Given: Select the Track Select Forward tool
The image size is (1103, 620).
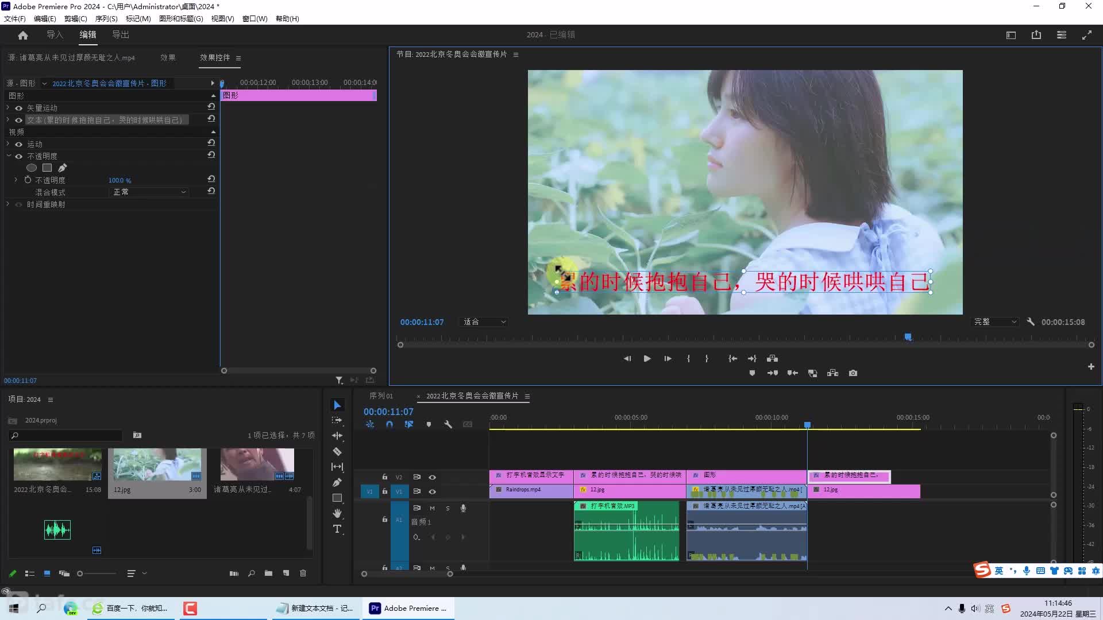Looking at the screenshot, I should 337,420.
